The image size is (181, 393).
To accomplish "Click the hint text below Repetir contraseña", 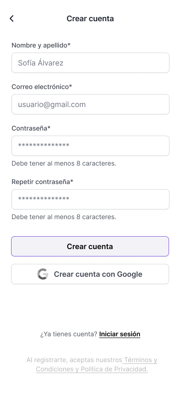I will (x=64, y=217).
